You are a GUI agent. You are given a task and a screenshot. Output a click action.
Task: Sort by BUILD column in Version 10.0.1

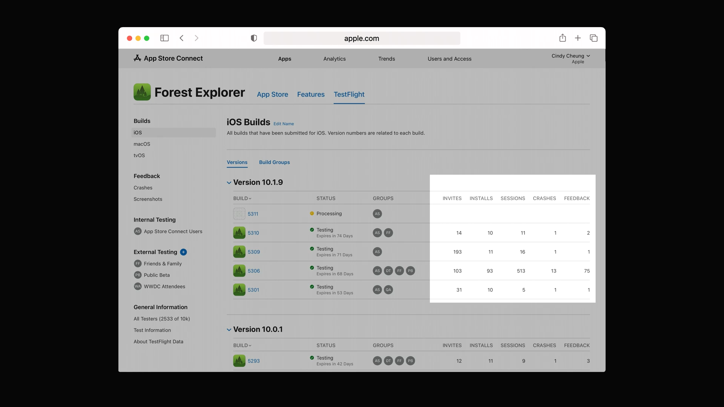242,345
